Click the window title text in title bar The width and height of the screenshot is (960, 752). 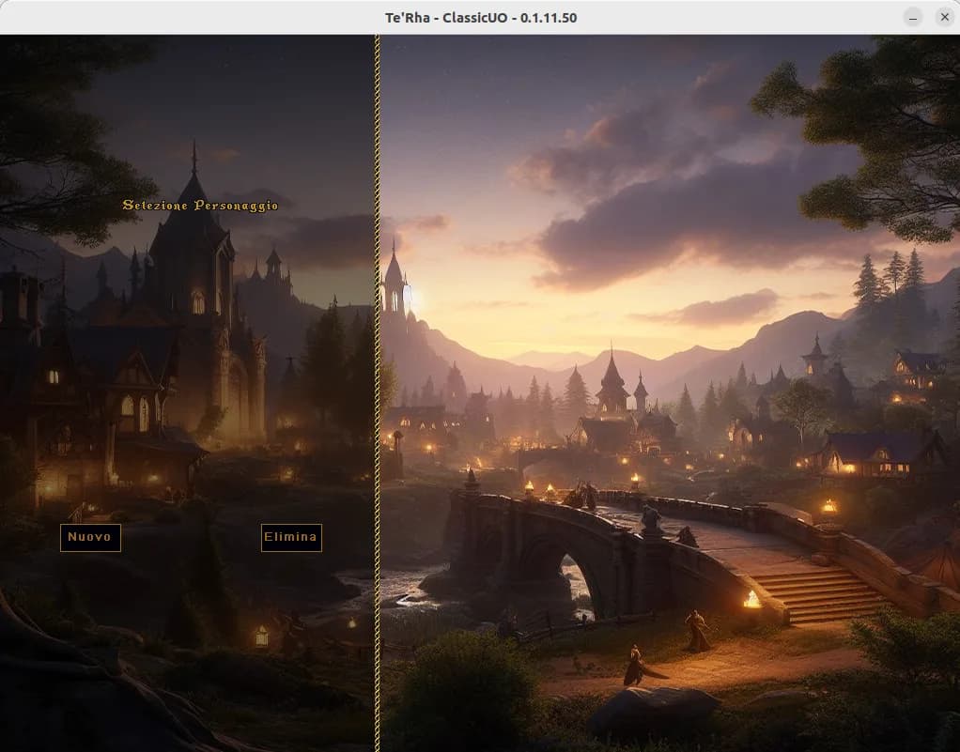pos(480,18)
